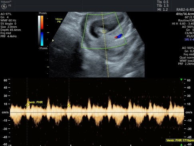Click the 'Ventr. FHR' caliper label
This screenshot has height=146, width=194.
coord(35,102)
